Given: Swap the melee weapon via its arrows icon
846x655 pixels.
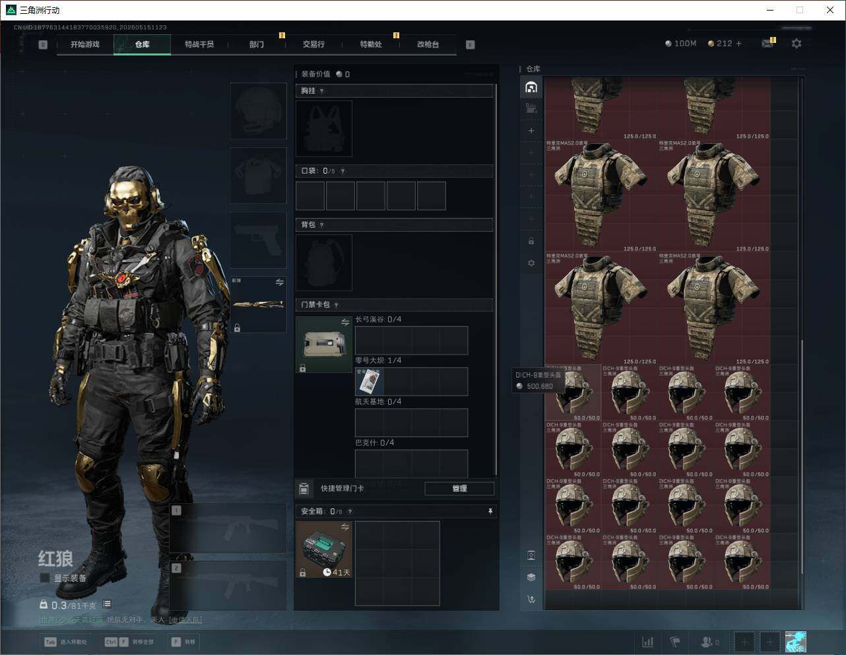Looking at the screenshot, I should click(280, 283).
